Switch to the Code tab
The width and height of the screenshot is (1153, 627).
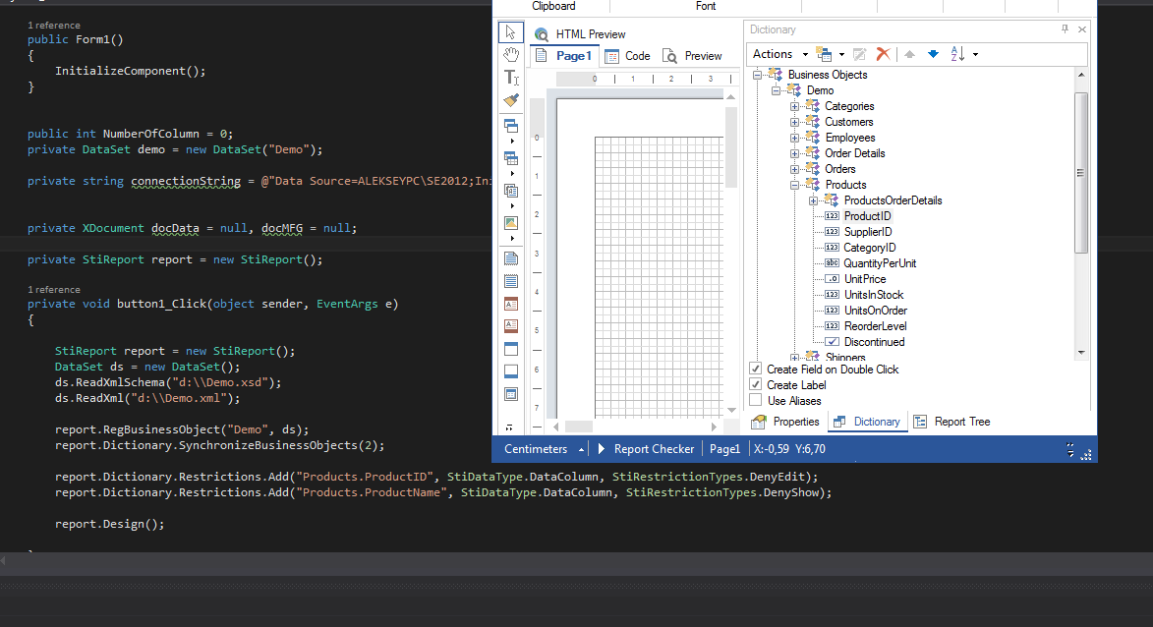[628, 56]
